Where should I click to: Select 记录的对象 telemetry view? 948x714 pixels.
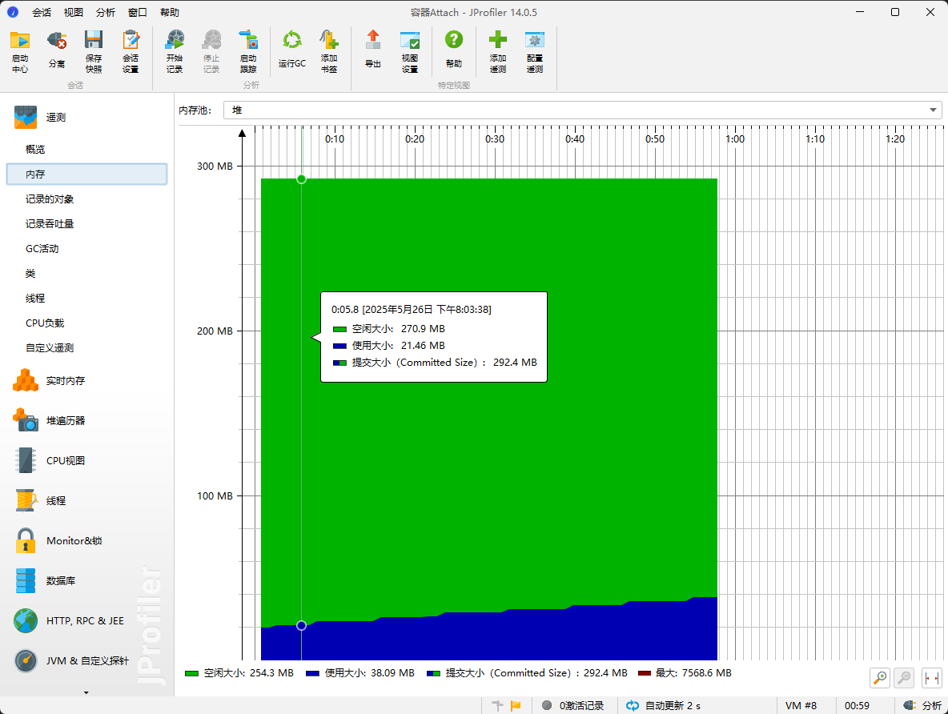click(87, 199)
